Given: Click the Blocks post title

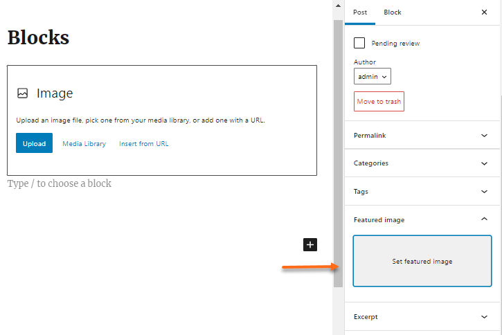Looking at the screenshot, I should click(x=38, y=37).
